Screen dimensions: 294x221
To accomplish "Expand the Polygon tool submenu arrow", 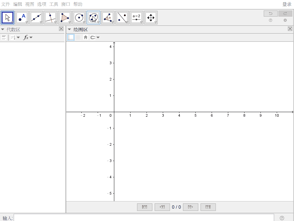I will [x=70, y=22].
